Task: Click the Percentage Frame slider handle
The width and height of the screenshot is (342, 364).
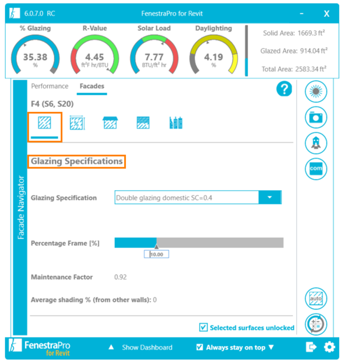Action: [x=157, y=246]
